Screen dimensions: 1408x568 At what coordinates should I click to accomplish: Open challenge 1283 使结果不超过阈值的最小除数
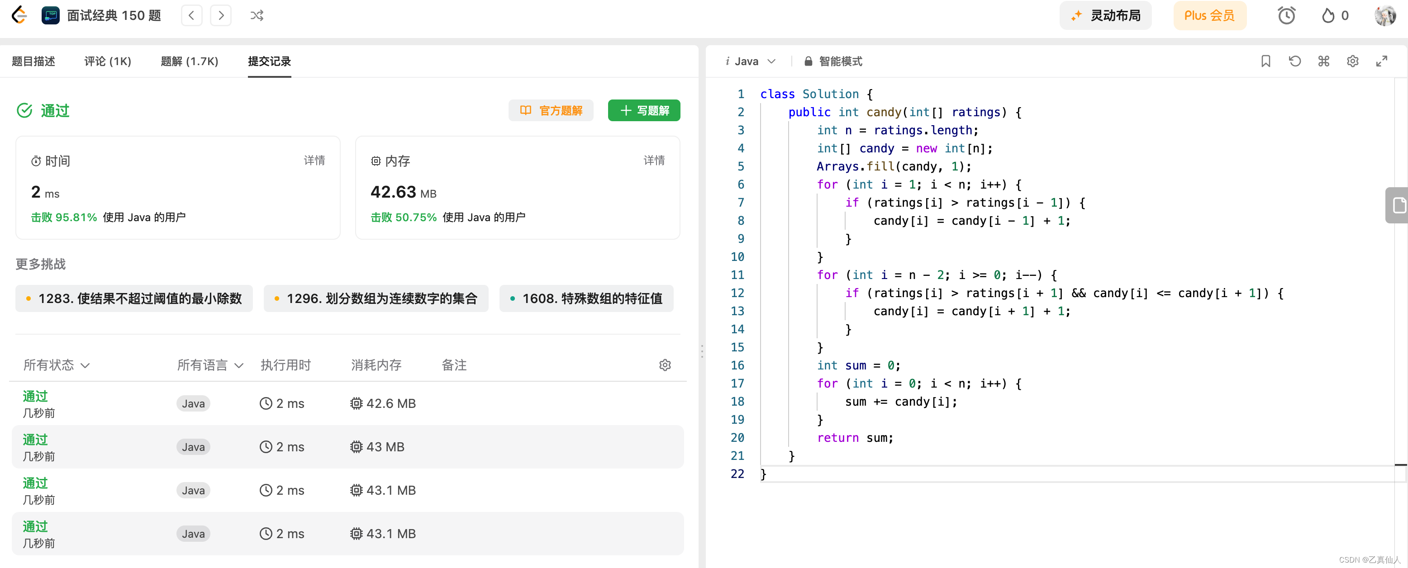click(x=134, y=298)
